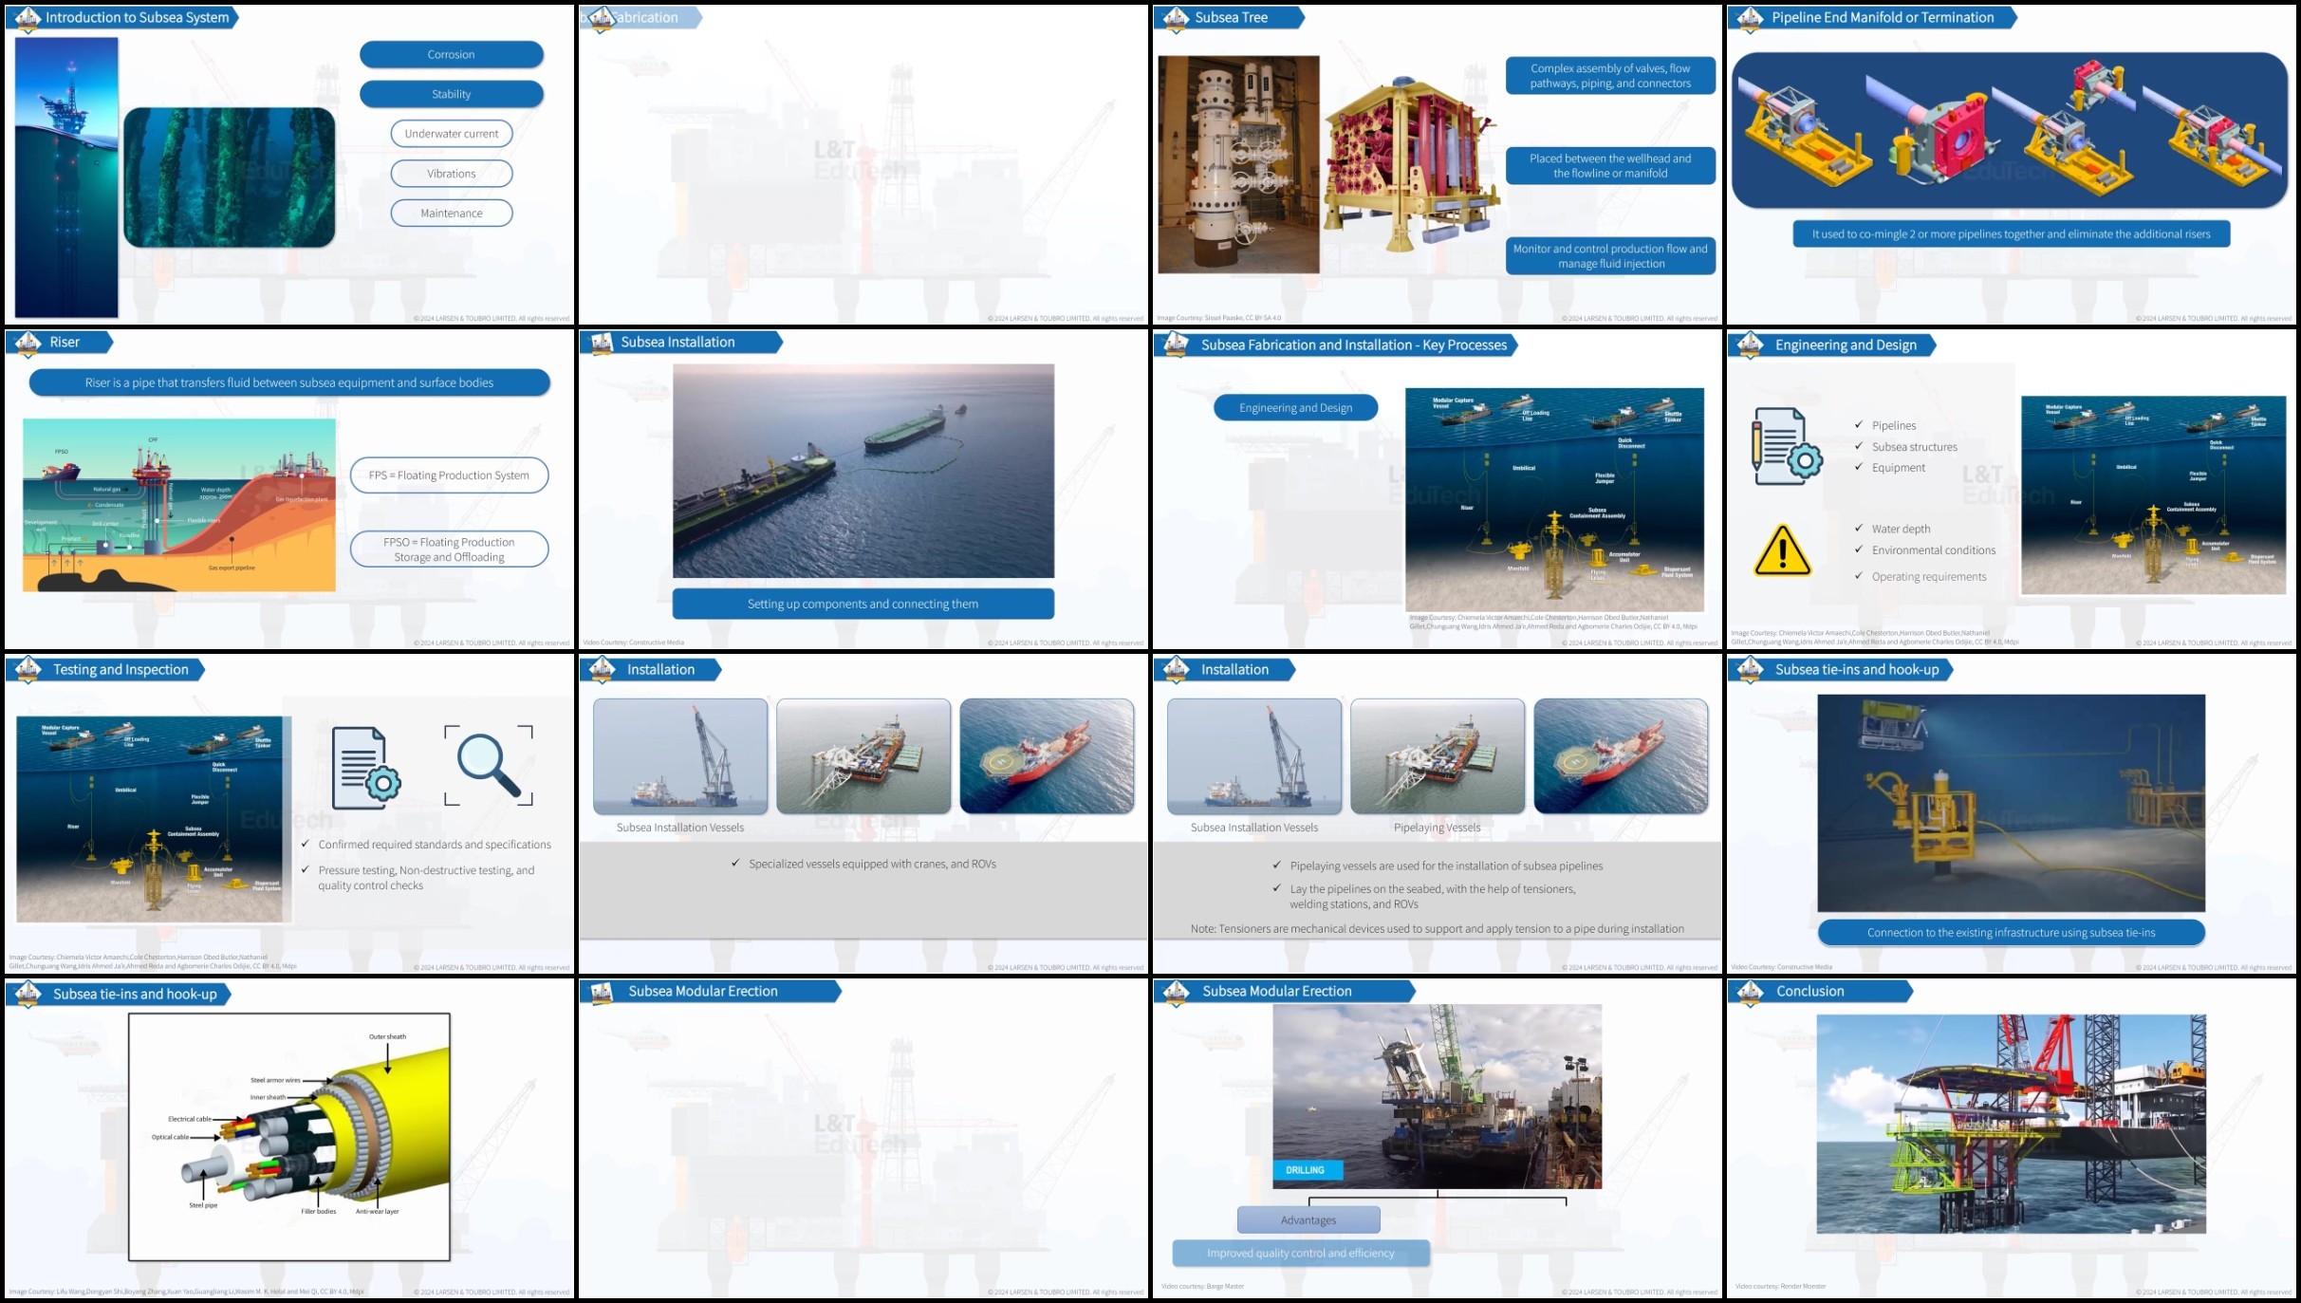This screenshot has height=1303, width=2301.
Task: Click logo beside Pipeline End Manifold or Termination title
Action: pyautogui.click(x=1750, y=18)
